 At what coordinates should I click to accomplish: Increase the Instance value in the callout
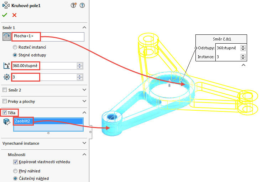coord(243,55)
